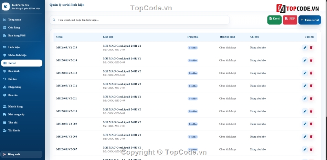Viewport: 327px width, 160px height.
Task: Delete serial MSI240R-V2-009 with trash icon
Action: (311, 124)
